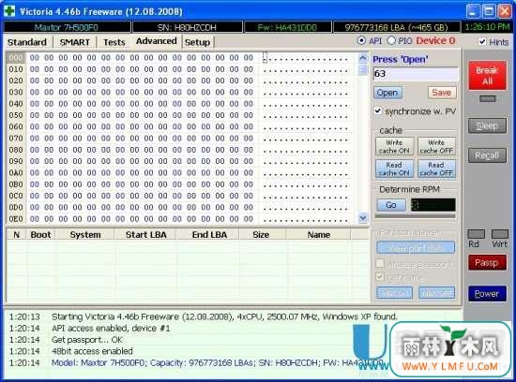Click the Recall button
516x382 pixels.
click(x=487, y=155)
